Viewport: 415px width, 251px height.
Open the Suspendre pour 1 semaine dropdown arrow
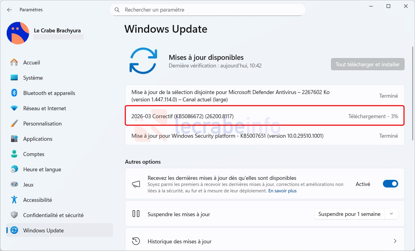(x=391, y=214)
